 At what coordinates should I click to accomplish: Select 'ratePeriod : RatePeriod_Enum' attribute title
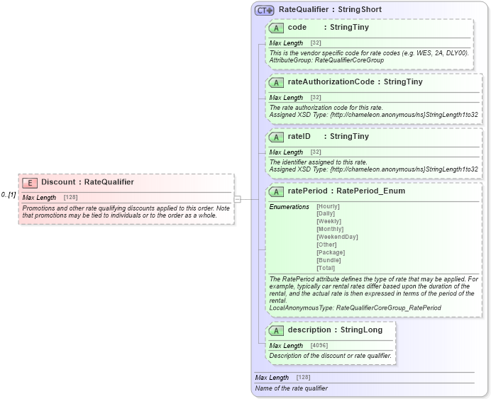pyautogui.click(x=346, y=191)
